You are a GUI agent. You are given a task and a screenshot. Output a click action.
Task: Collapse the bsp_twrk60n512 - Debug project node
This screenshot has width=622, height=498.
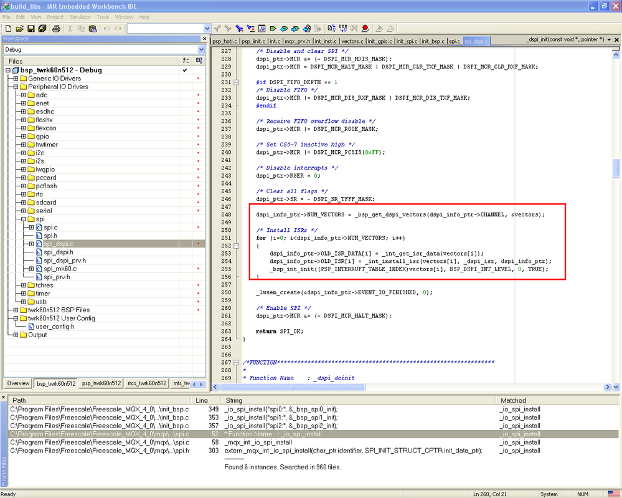pyautogui.click(x=8, y=70)
